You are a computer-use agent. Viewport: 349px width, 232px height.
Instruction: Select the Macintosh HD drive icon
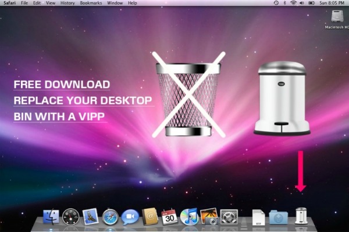337,20
